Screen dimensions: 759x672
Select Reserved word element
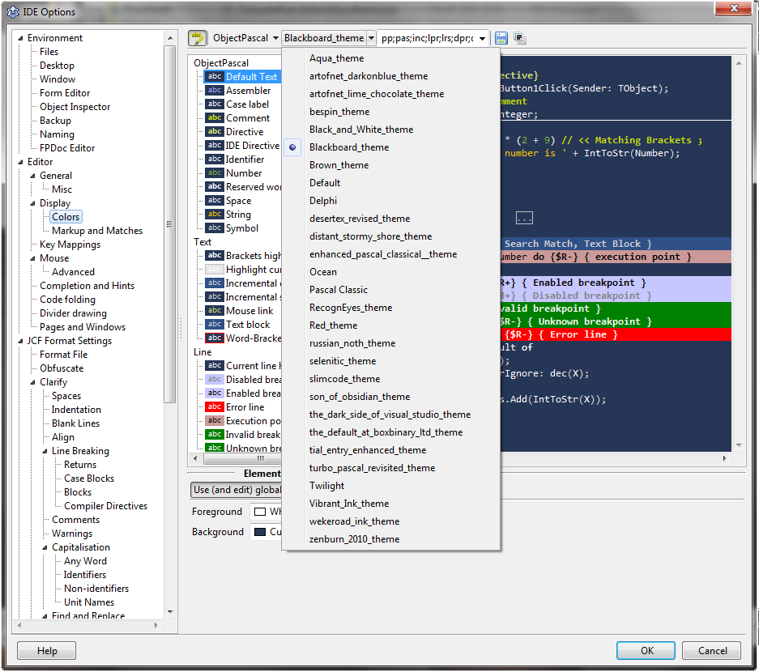pyautogui.click(x=254, y=187)
